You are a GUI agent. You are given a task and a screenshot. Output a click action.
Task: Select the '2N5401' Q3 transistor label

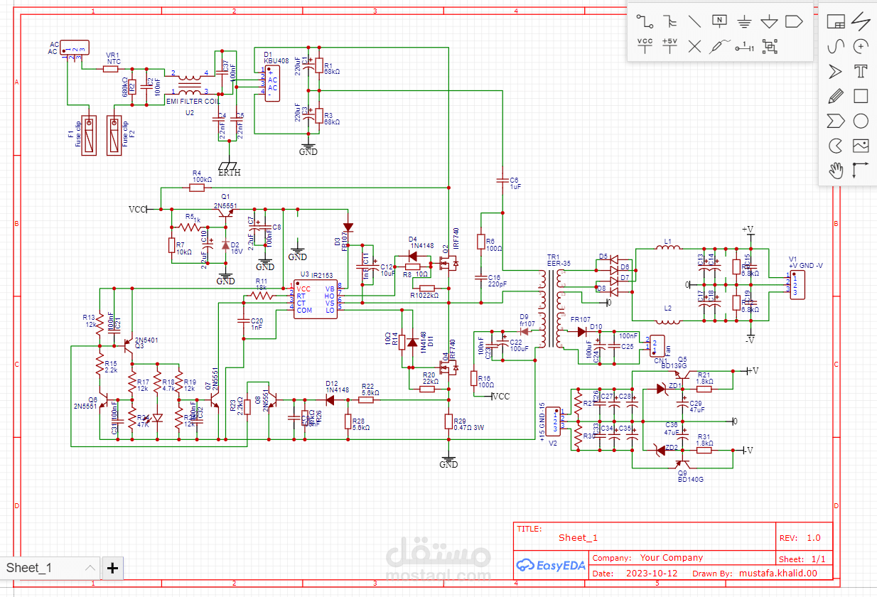coord(146,340)
